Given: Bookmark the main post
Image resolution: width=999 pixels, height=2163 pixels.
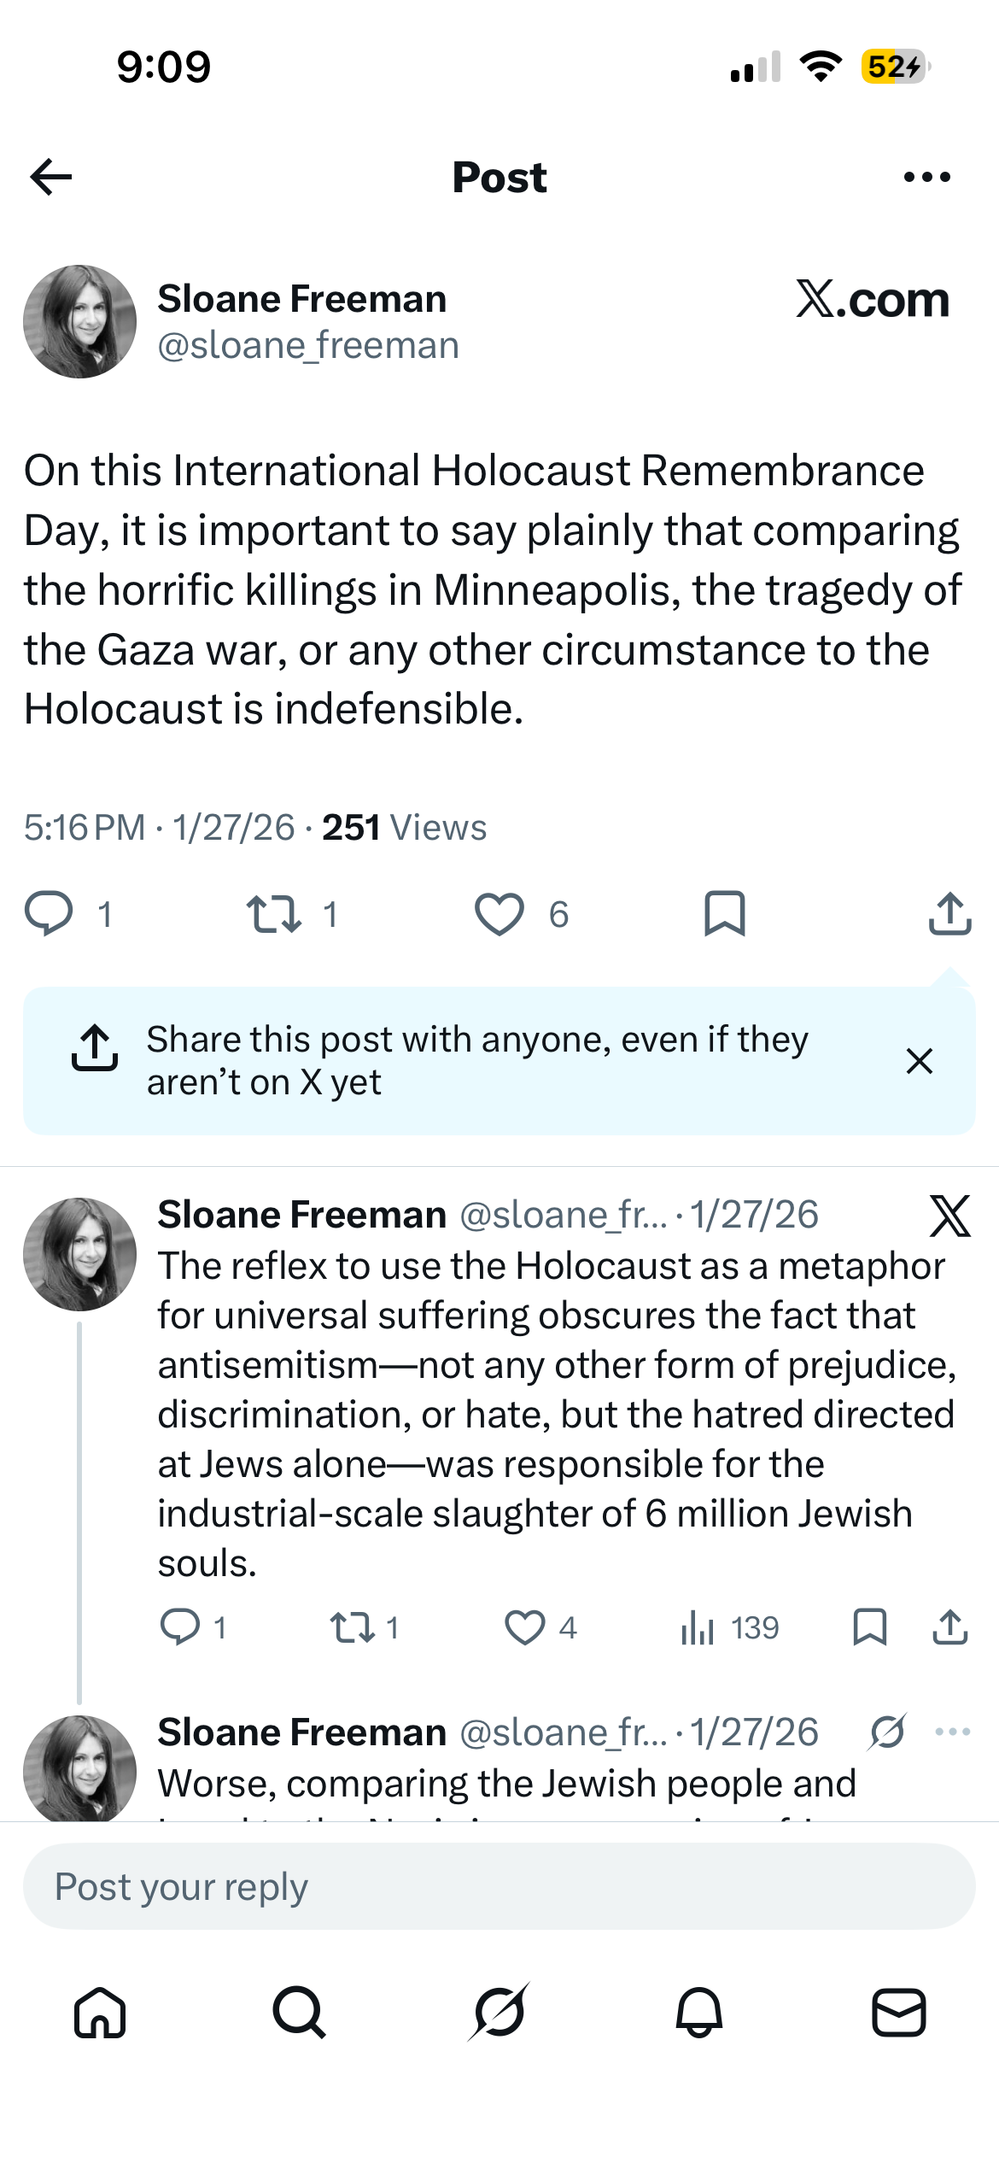Looking at the screenshot, I should [x=724, y=913].
